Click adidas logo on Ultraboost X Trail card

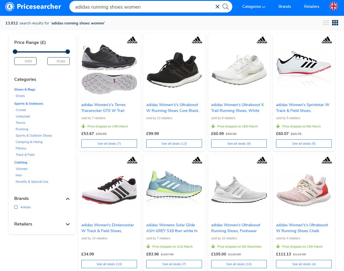click(262, 40)
